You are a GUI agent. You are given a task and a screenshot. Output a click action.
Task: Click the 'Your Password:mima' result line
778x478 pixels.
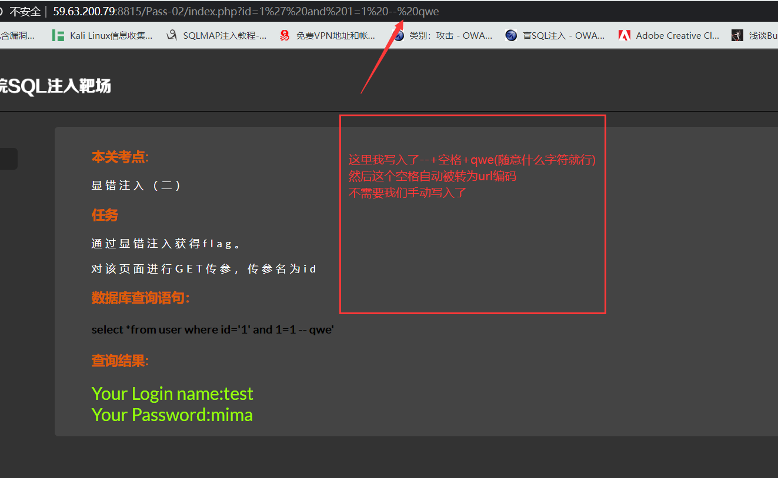point(172,415)
